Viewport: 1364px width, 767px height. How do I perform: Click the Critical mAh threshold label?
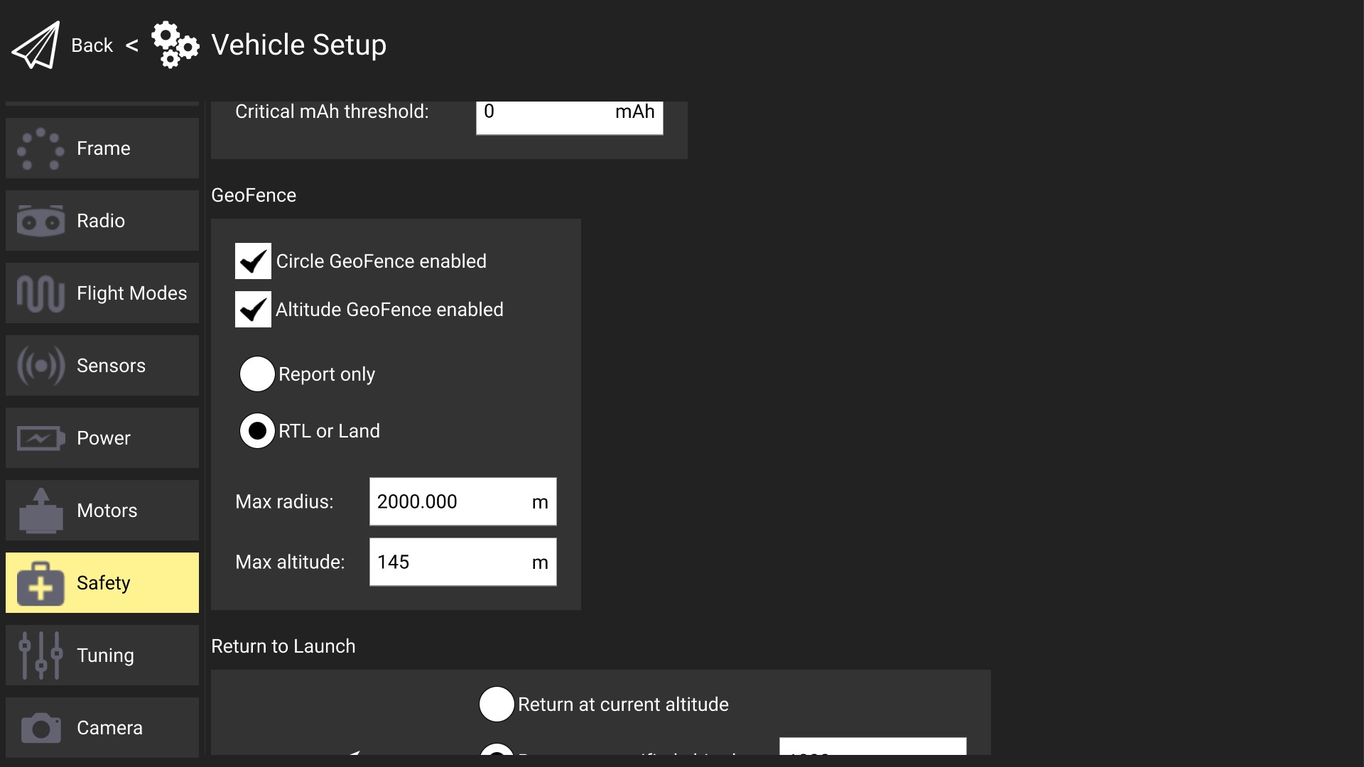point(332,111)
